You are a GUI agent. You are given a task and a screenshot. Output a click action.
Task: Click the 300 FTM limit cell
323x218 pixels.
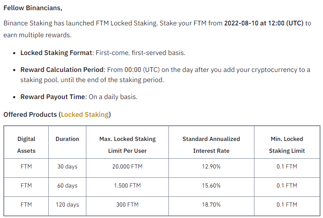coord(127,204)
